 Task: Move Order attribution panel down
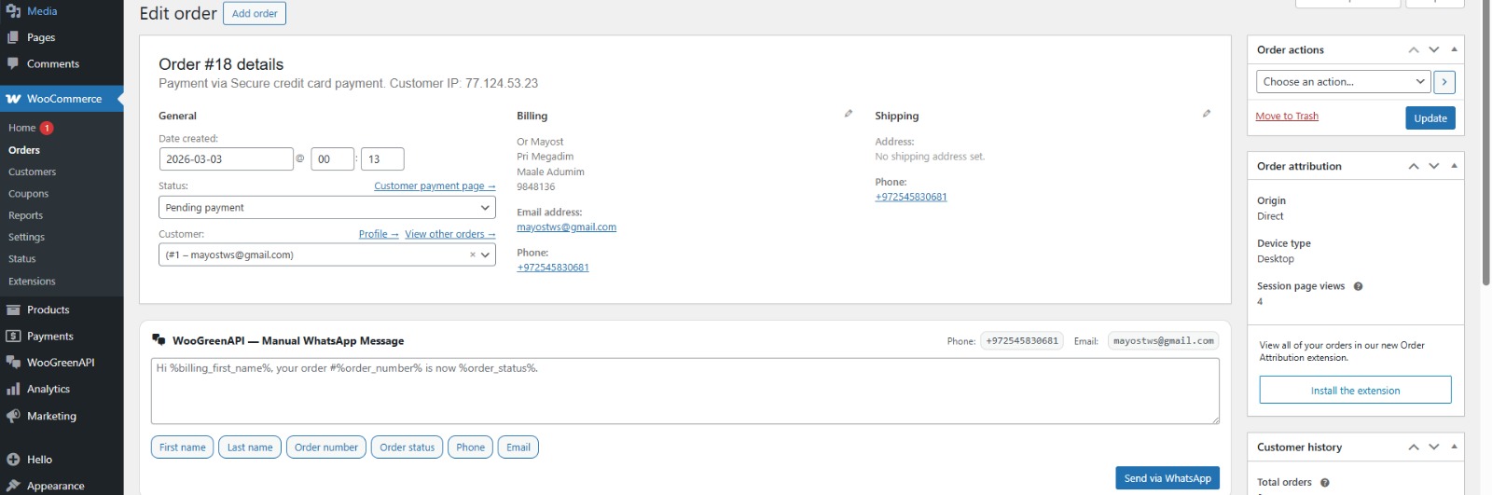(1434, 166)
